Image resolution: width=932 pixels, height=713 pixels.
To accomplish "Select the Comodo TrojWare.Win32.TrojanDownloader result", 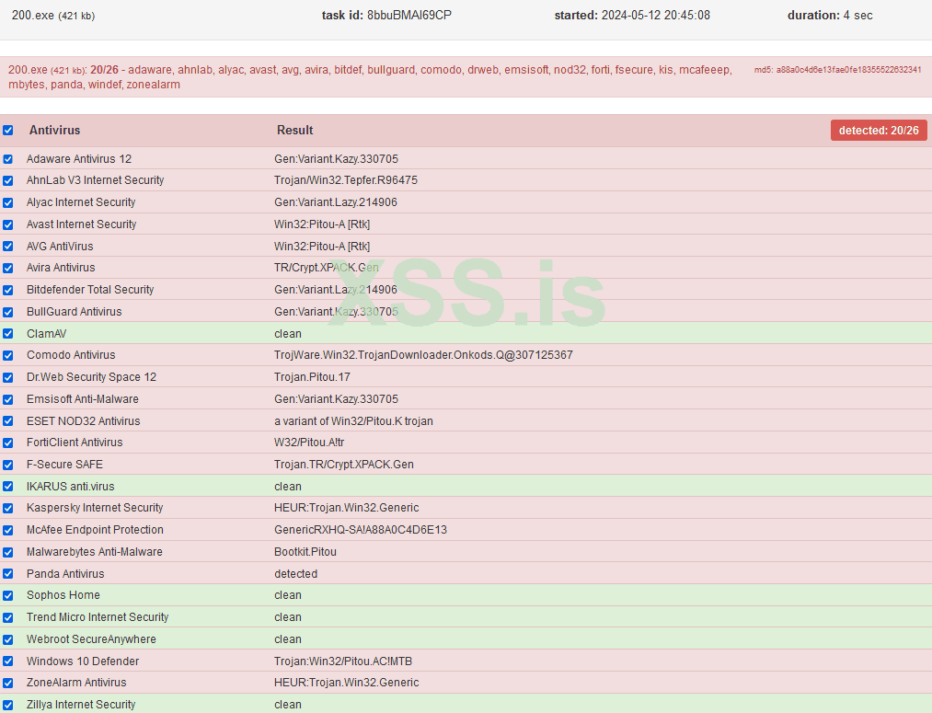I will tap(423, 355).
